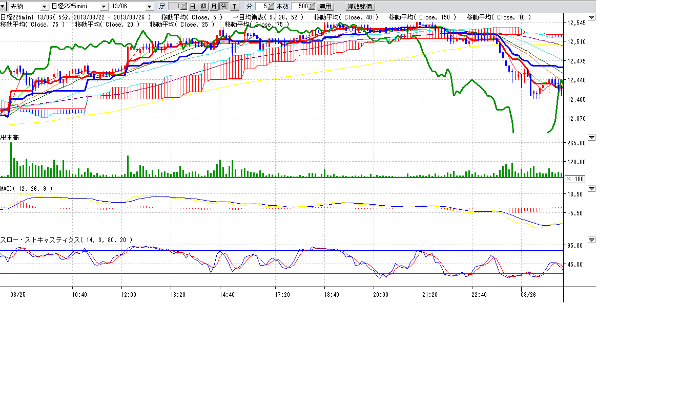Open the 日経225mini symbol dropdown

pos(104,7)
